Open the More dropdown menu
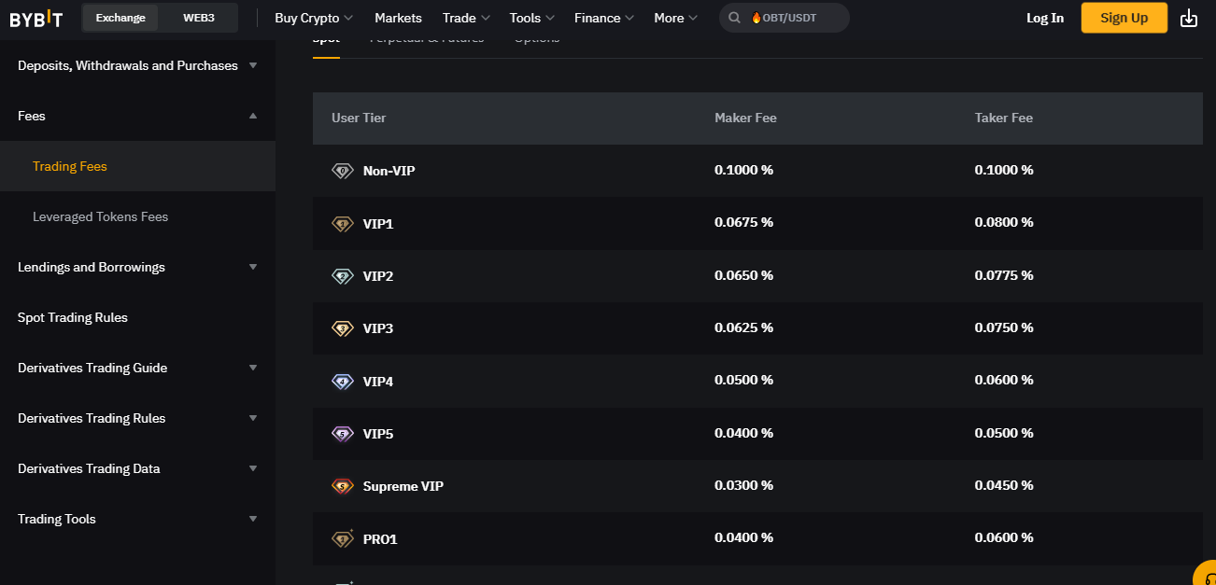Image resolution: width=1216 pixels, height=585 pixels. click(676, 18)
